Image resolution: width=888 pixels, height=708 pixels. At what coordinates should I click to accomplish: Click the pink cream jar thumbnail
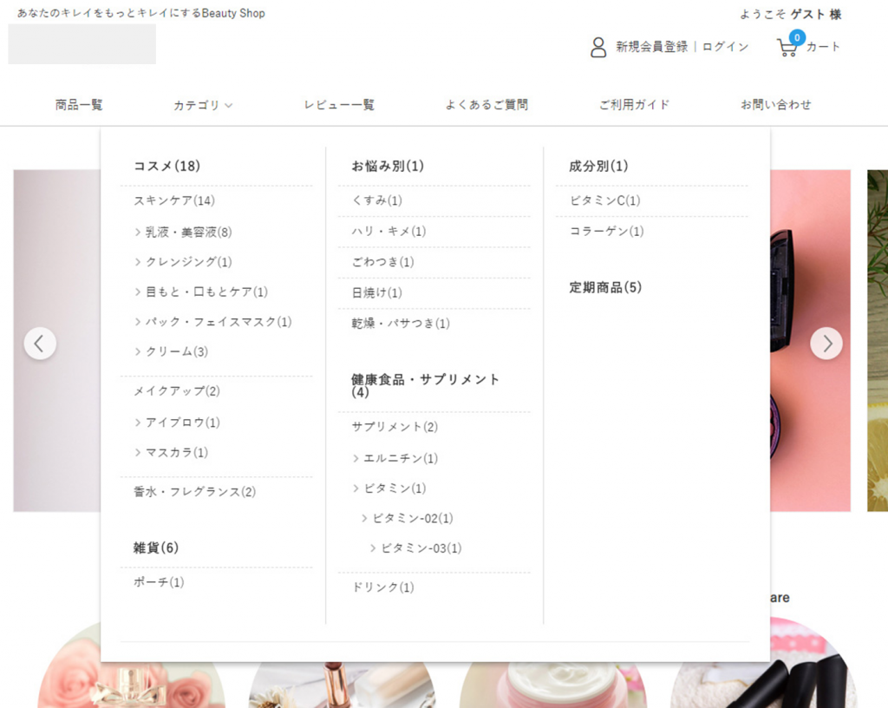pyautogui.click(x=553, y=685)
